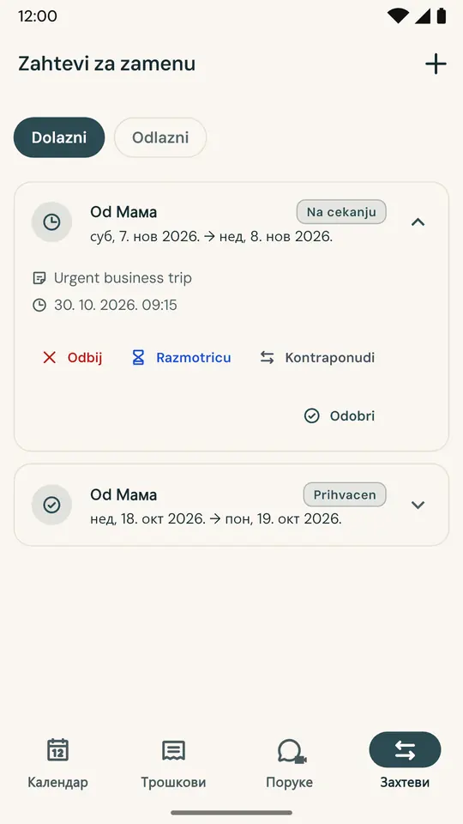Open the Календар calendar icon

57,750
